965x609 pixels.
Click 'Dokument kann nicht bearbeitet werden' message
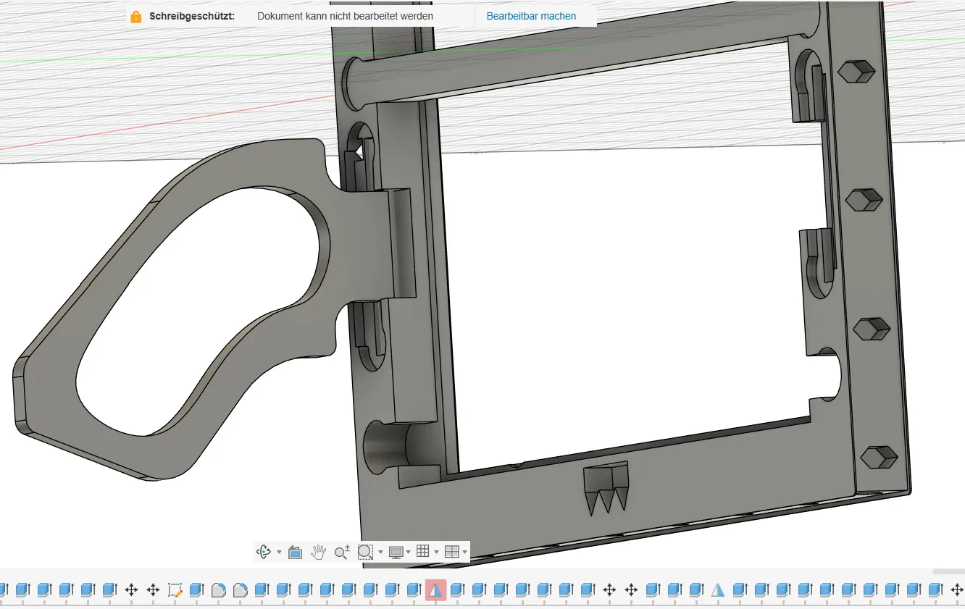pyautogui.click(x=346, y=16)
